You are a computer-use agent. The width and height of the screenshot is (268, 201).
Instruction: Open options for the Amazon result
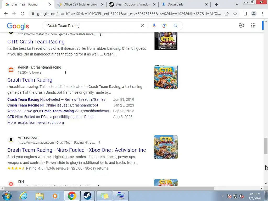[99, 143]
